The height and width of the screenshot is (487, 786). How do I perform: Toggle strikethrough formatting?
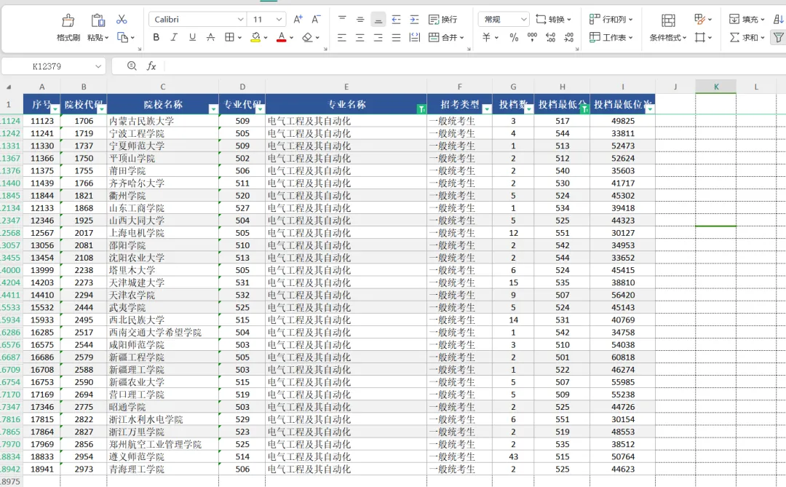tap(210, 37)
